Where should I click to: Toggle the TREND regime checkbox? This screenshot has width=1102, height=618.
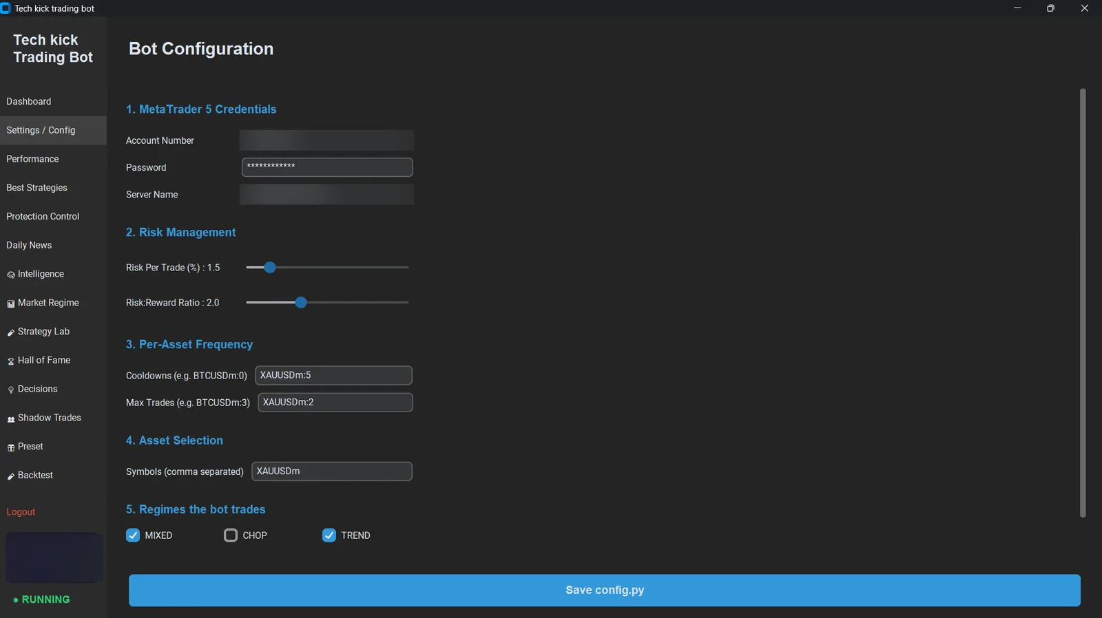329,535
